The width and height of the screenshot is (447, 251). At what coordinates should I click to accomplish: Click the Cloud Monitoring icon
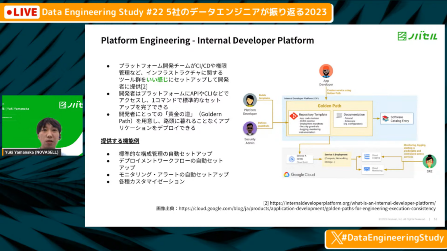click(x=367, y=169)
